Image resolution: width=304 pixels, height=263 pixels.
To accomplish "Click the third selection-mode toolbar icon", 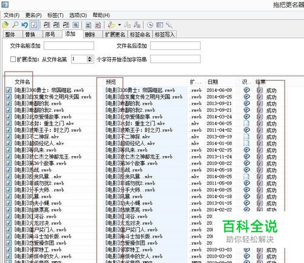I will pyautogui.click(x=66, y=25).
